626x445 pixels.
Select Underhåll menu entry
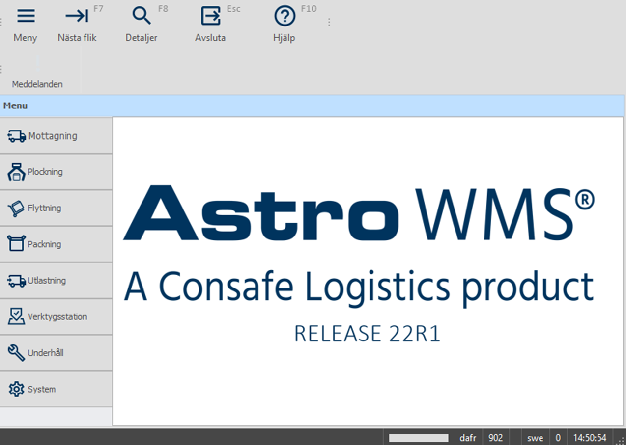coord(56,353)
